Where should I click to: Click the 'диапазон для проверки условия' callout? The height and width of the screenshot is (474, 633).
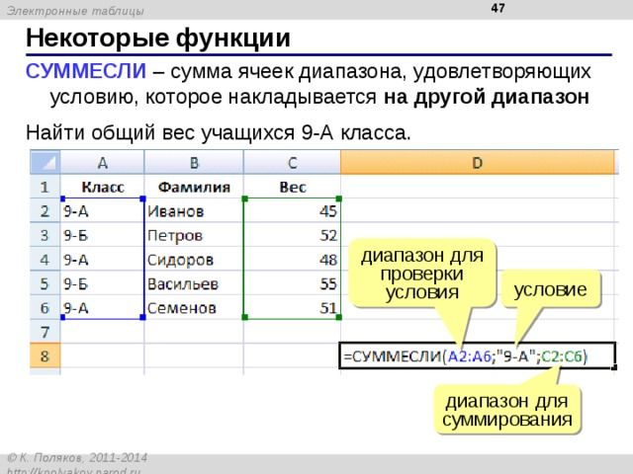(422, 274)
